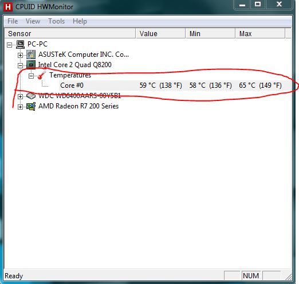
Task: Click the Intel Core 2 Quad CPU icon
Action: coord(31,65)
